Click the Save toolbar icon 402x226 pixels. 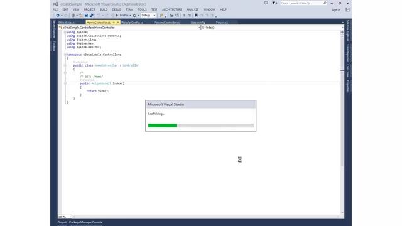point(86,15)
